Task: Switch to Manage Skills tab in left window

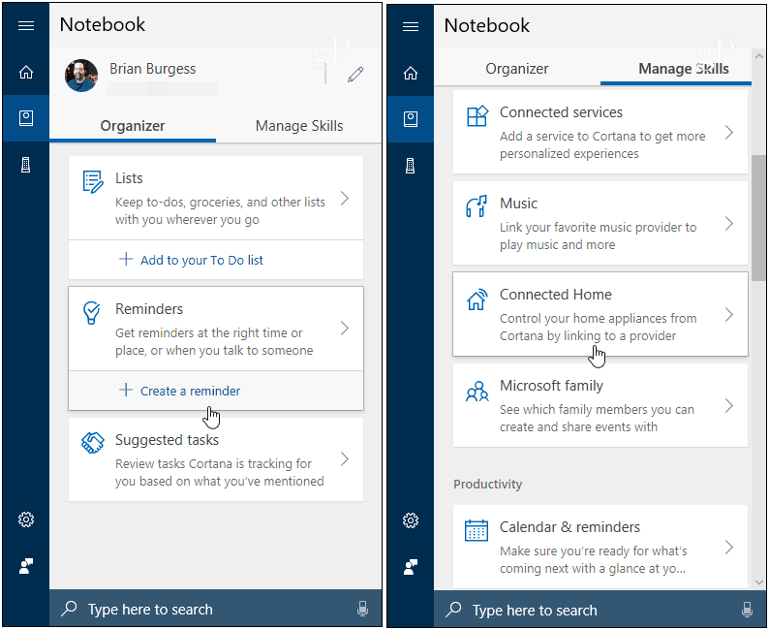Action: click(x=299, y=126)
